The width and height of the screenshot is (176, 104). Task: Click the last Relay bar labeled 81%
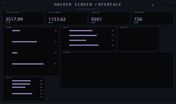(84, 45)
